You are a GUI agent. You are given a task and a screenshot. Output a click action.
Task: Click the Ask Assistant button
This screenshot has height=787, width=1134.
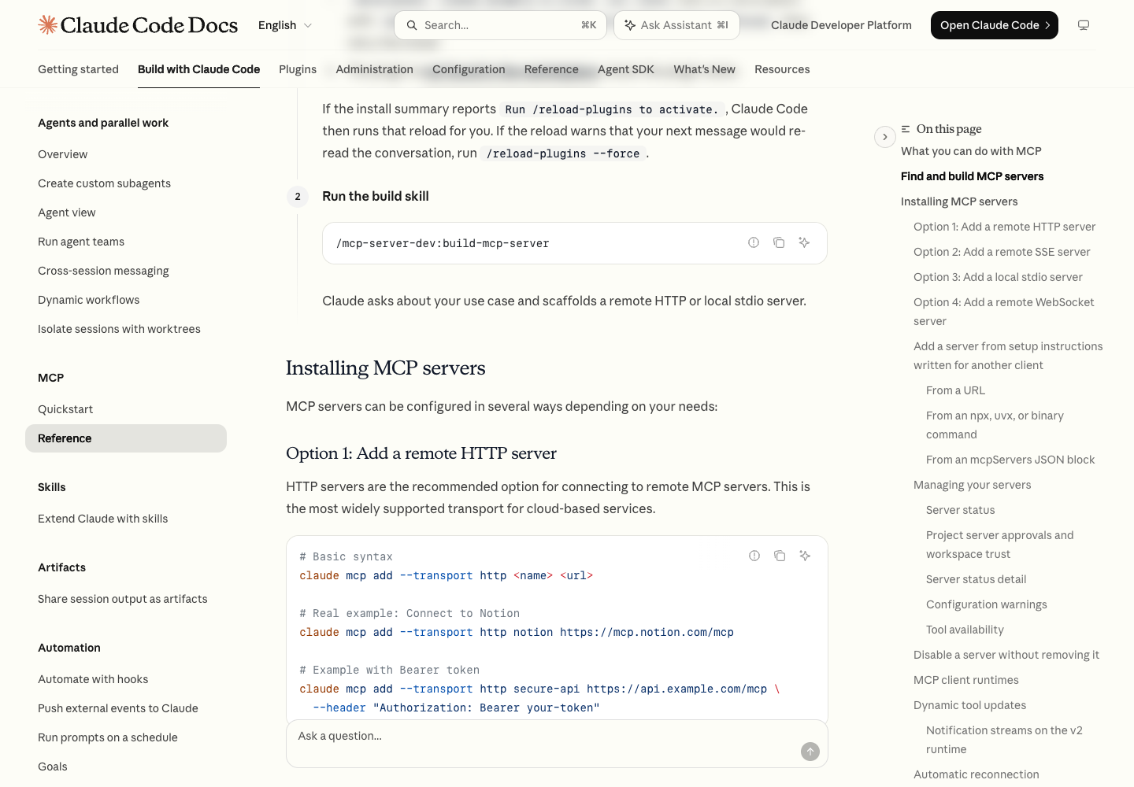pos(676,25)
